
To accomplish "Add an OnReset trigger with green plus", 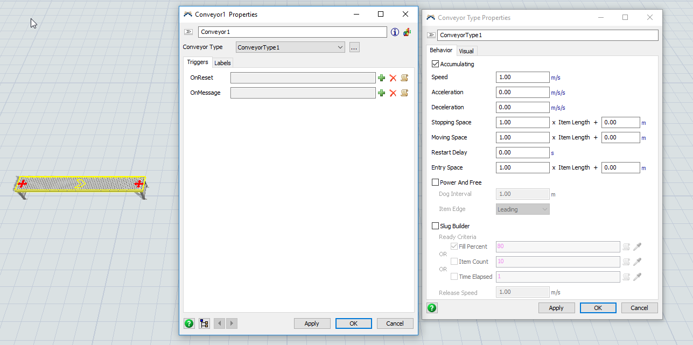I will point(382,78).
